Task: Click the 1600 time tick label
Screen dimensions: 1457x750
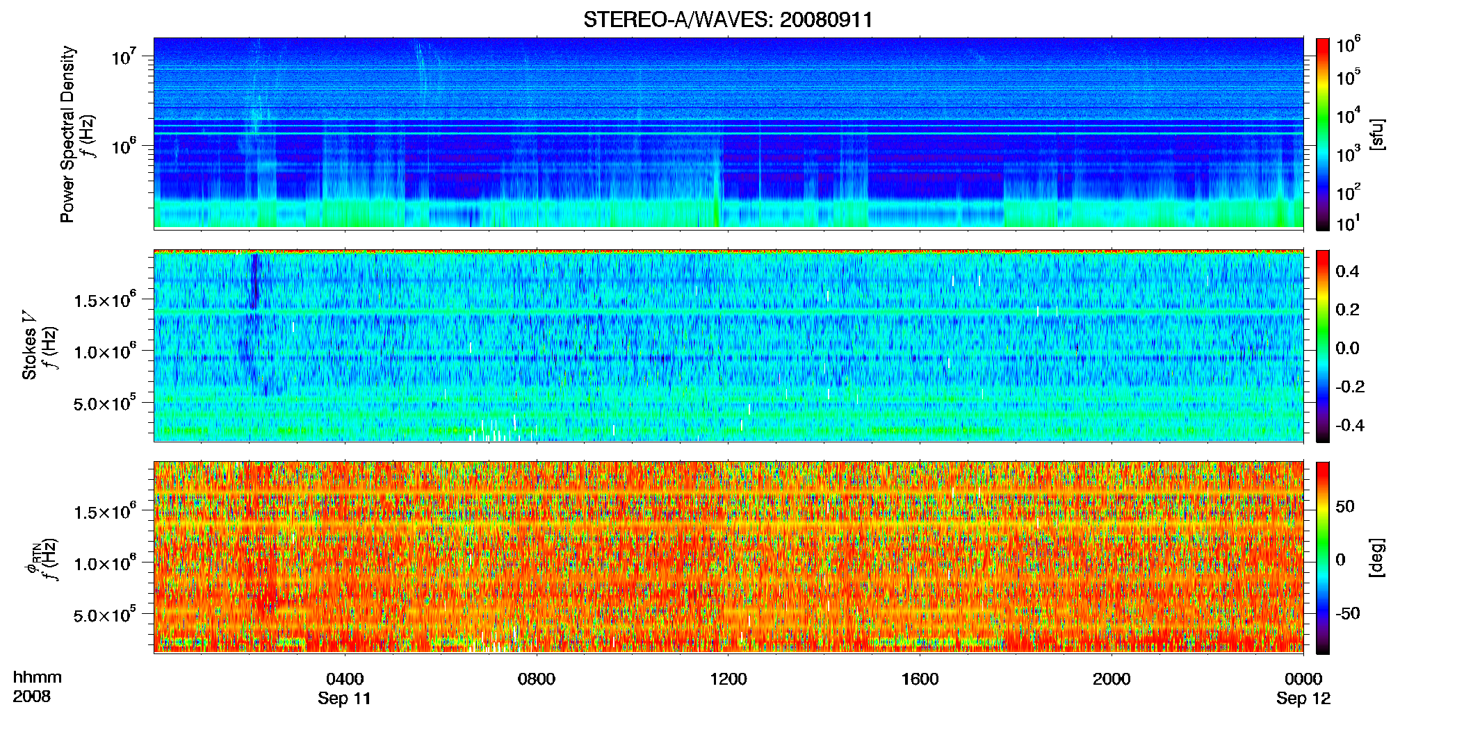Action: [920, 679]
